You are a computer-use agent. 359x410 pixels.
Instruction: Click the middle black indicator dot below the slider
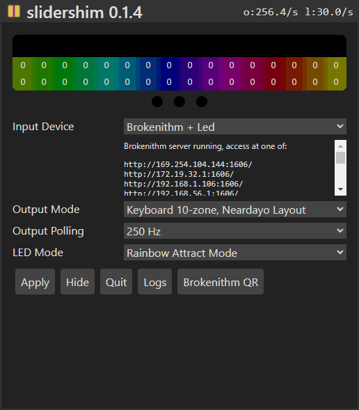pos(179,102)
